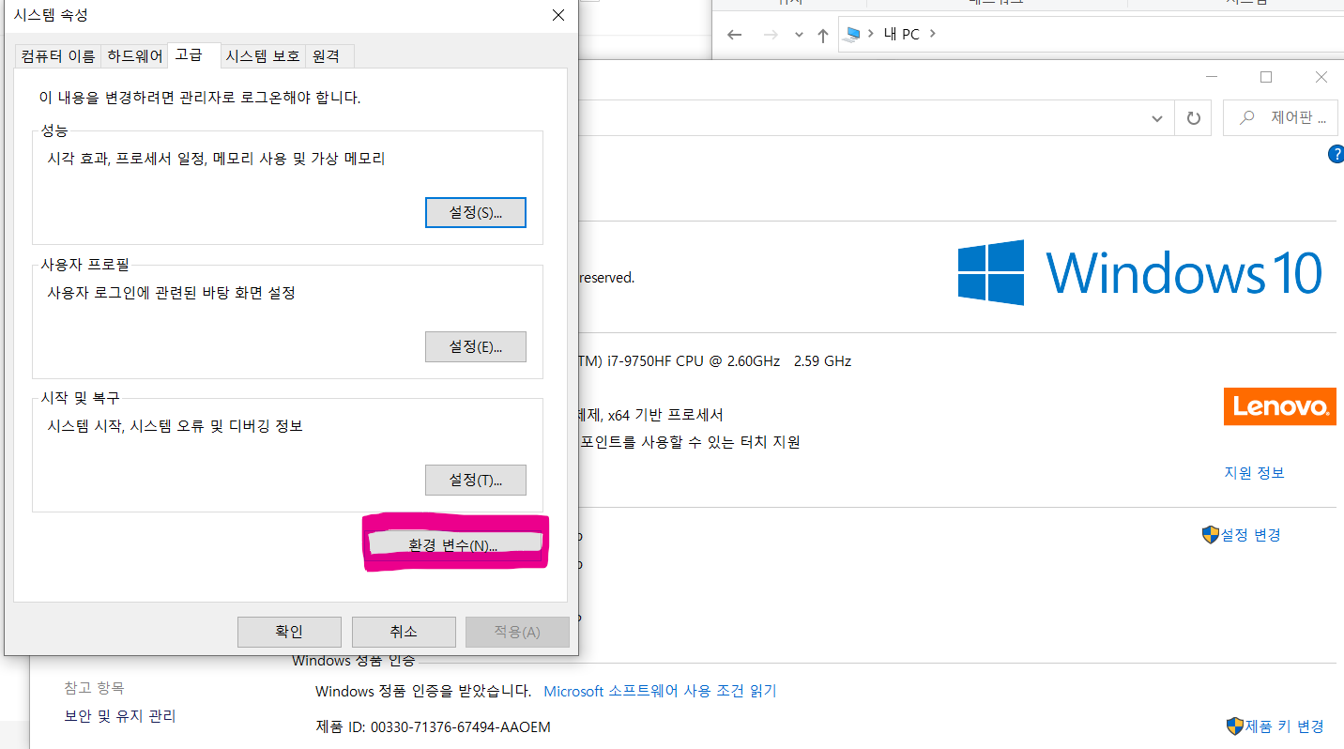The image size is (1344, 749).
Task: Open the 시스템 보호 tab
Action: (x=263, y=56)
